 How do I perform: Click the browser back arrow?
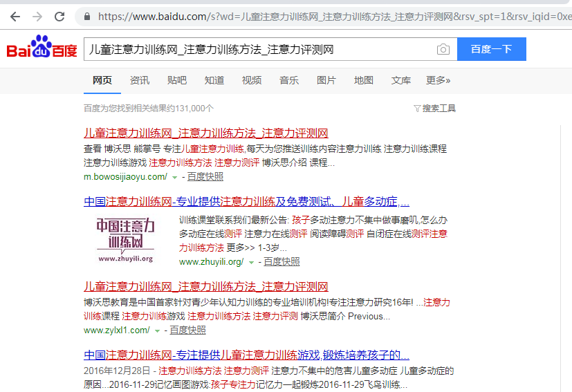[15, 16]
